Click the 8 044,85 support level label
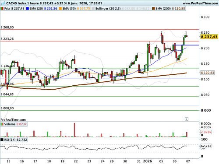 coord(7,94)
